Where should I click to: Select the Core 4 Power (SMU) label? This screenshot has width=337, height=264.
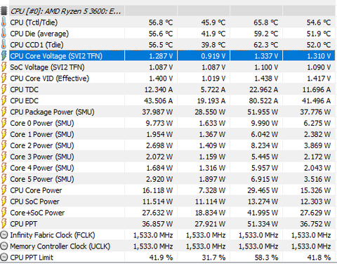click(x=42, y=168)
